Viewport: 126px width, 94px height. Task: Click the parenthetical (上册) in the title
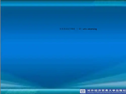[79, 29]
